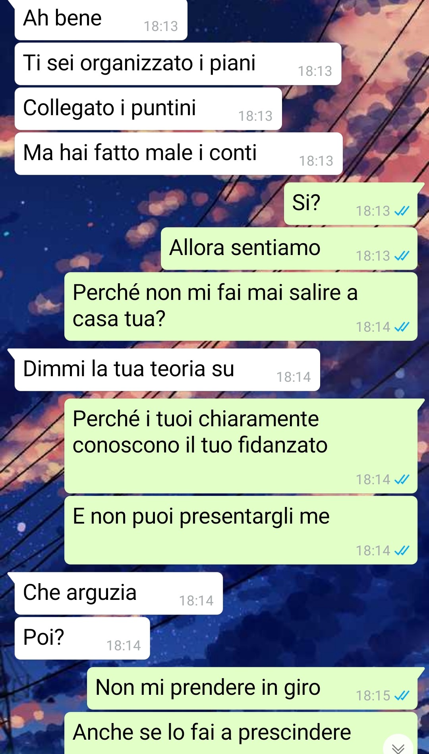The image size is (429, 754).
Task: Tap the 18:14 timestamp on 'Poi?' message
Action: tap(124, 646)
